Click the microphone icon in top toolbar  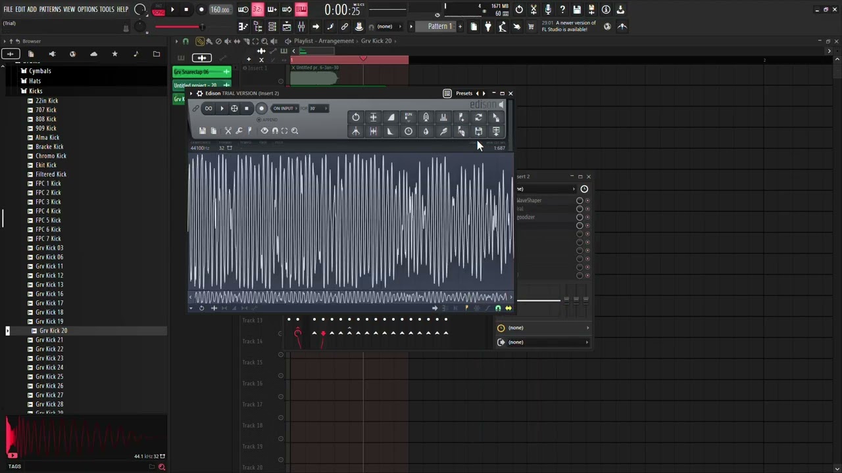pyautogui.click(x=548, y=10)
